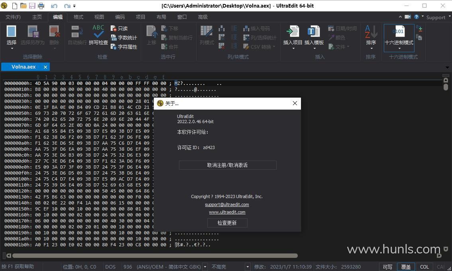452x271 pixels.
Task: Open the 窗口 ribbon tab
Action: pyautogui.click(x=182, y=17)
